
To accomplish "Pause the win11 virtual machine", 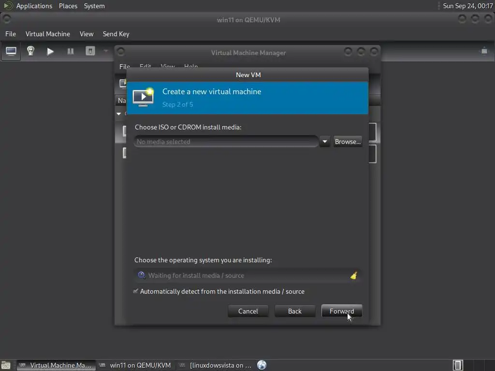I will (x=71, y=51).
